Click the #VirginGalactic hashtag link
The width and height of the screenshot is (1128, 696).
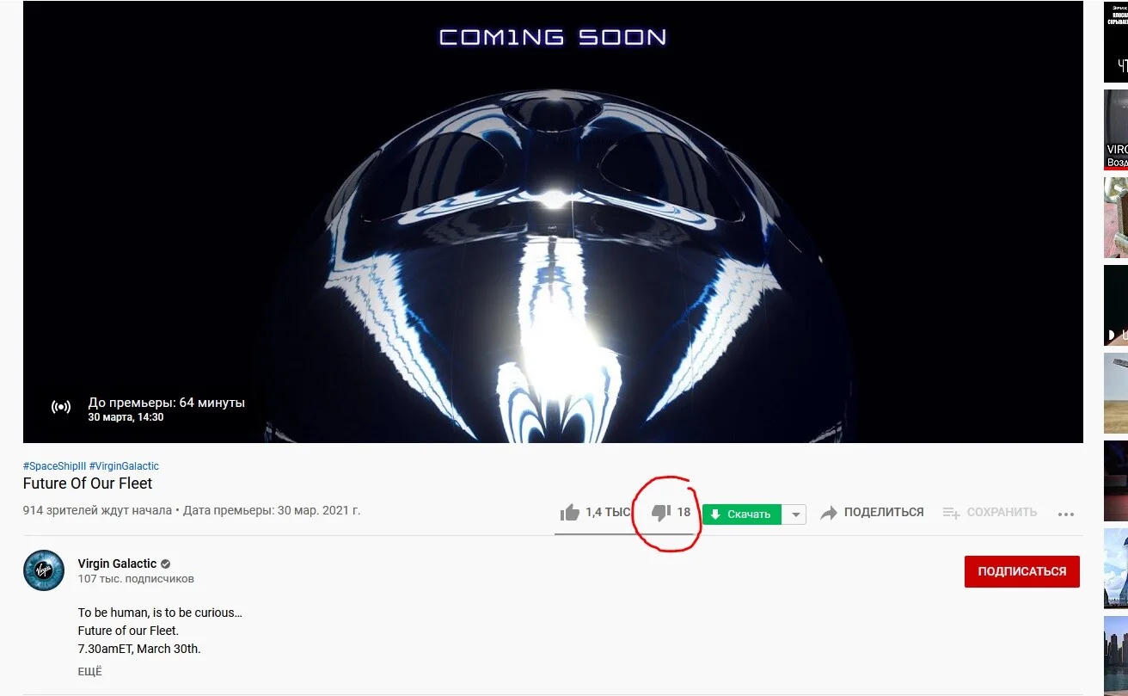tap(124, 466)
